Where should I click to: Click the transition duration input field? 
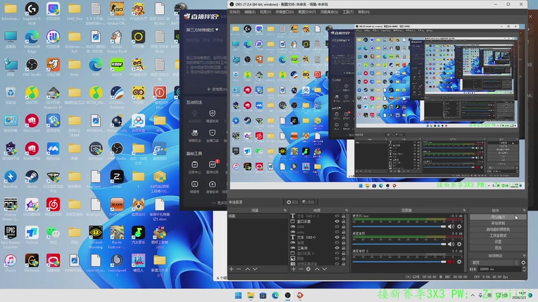coord(500,269)
